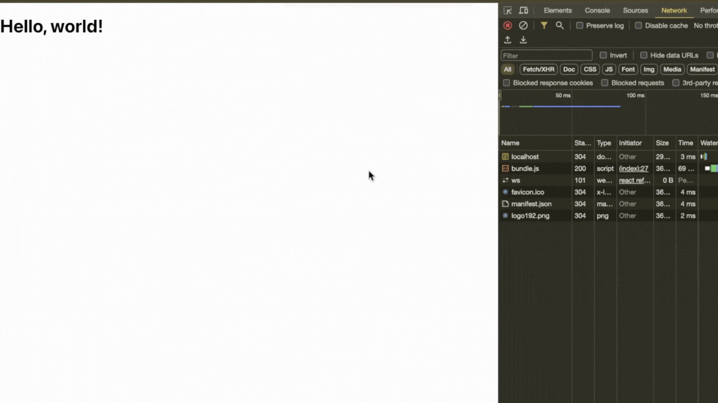Open the network filter funnel icon
Image resolution: width=718 pixels, height=403 pixels.
tap(543, 25)
